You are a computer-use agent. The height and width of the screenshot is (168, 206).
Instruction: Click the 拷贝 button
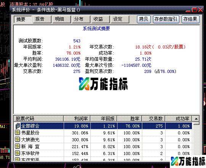(144, 19)
